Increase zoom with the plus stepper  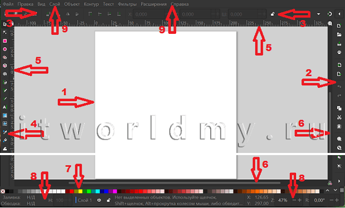point(299,200)
